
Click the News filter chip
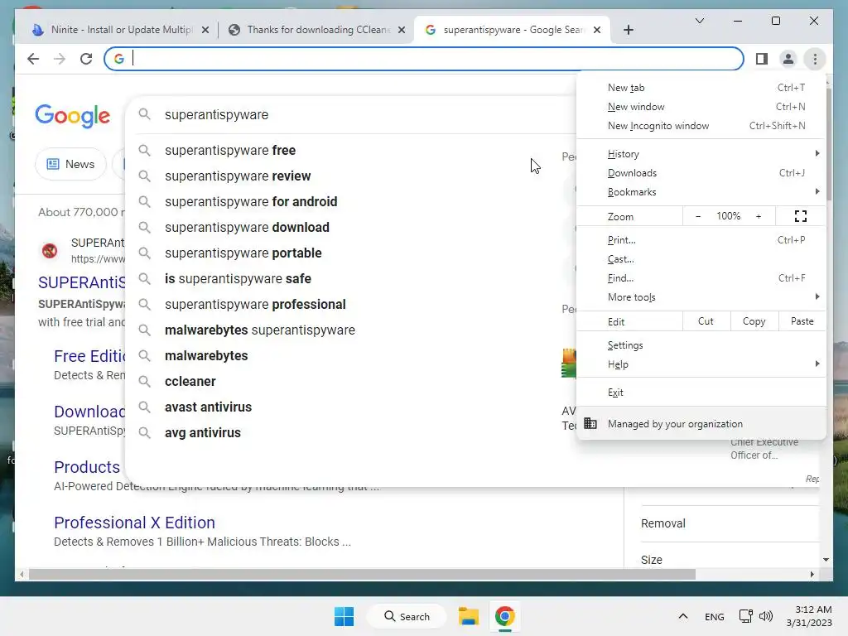[x=70, y=164]
